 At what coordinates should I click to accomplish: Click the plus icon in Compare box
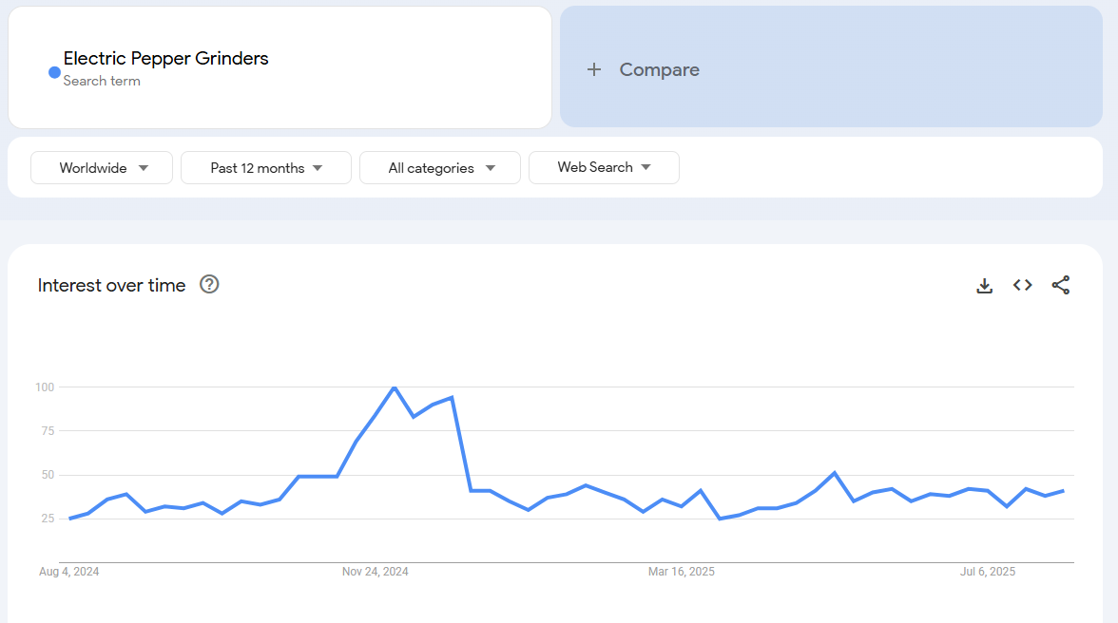click(594, 69)
